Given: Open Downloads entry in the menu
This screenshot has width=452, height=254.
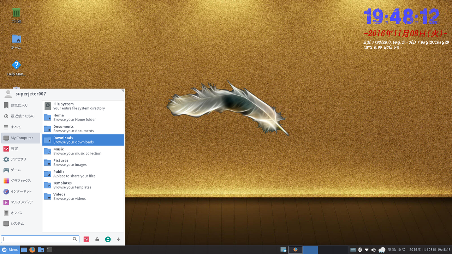Looking at the screenshot, I should tap(83, 140).
